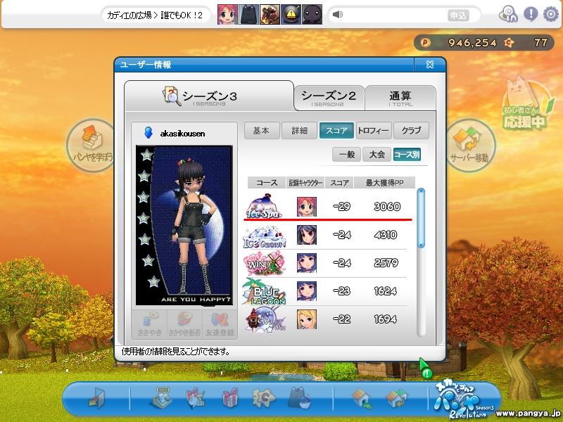Image resolution: width=563 pixels, height=422 pixels.
Task: Select the Blue Lagoon course logo
Action: click(x=265, y=291)
